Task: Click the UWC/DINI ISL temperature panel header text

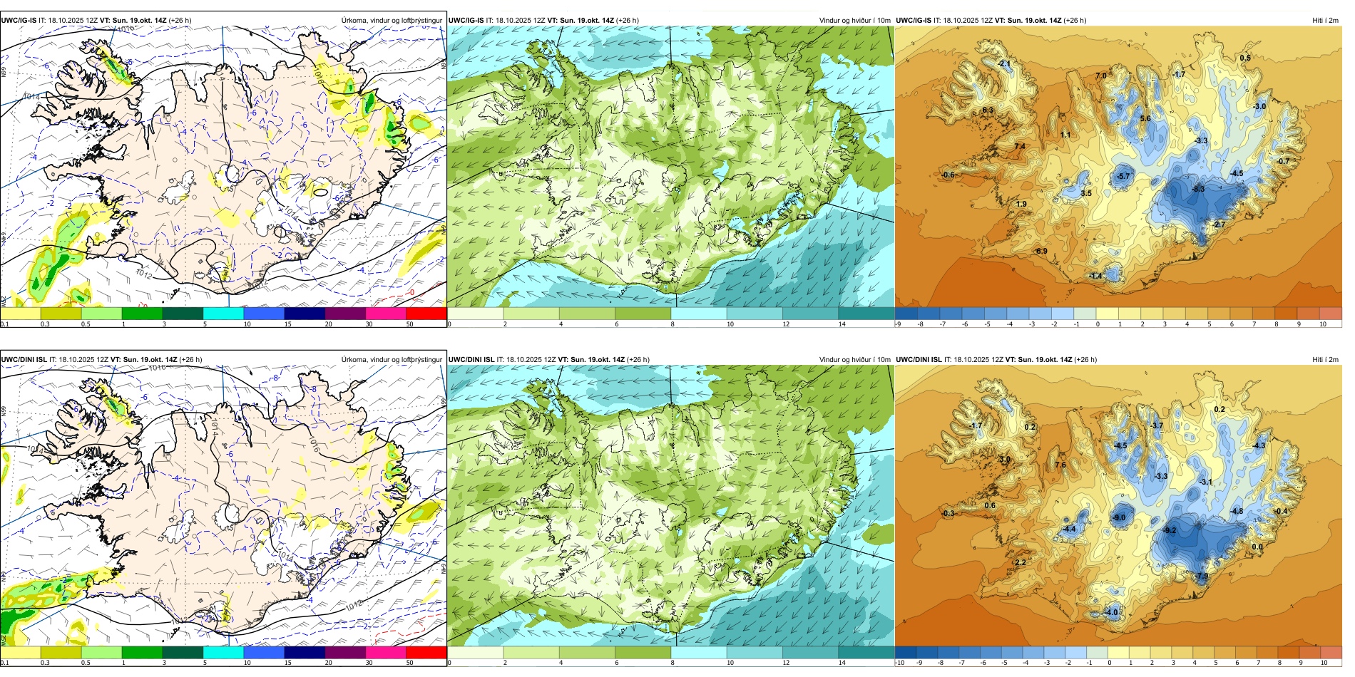Action: click(x=996, y=360)
